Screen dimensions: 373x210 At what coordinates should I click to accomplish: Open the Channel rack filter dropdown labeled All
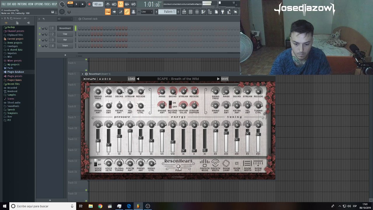pos(65,19)
